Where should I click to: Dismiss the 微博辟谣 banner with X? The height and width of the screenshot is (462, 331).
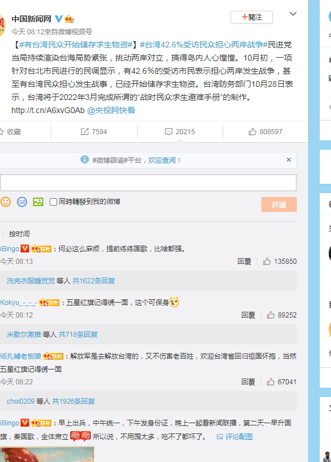pos(289,160)
